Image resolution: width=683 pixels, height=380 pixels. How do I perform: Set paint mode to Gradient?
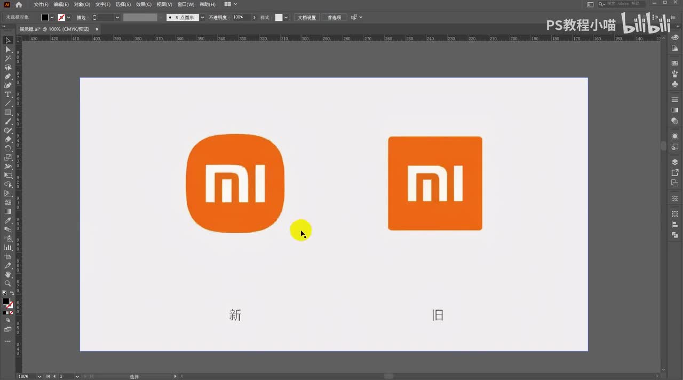coord(8,313)
